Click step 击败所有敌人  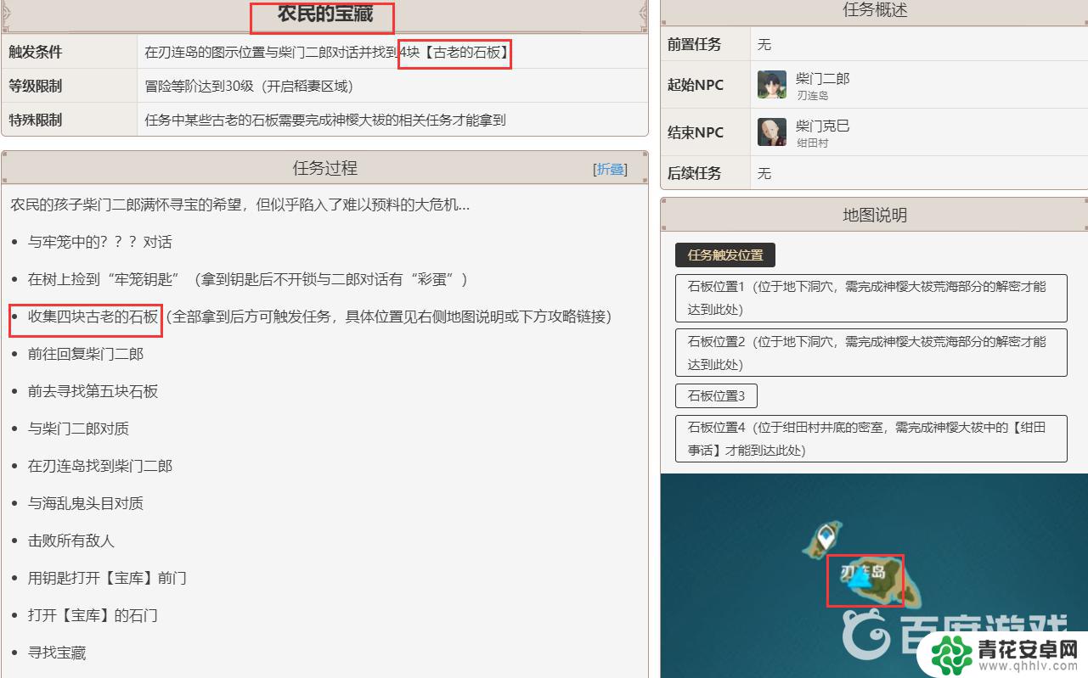[71, 541]
